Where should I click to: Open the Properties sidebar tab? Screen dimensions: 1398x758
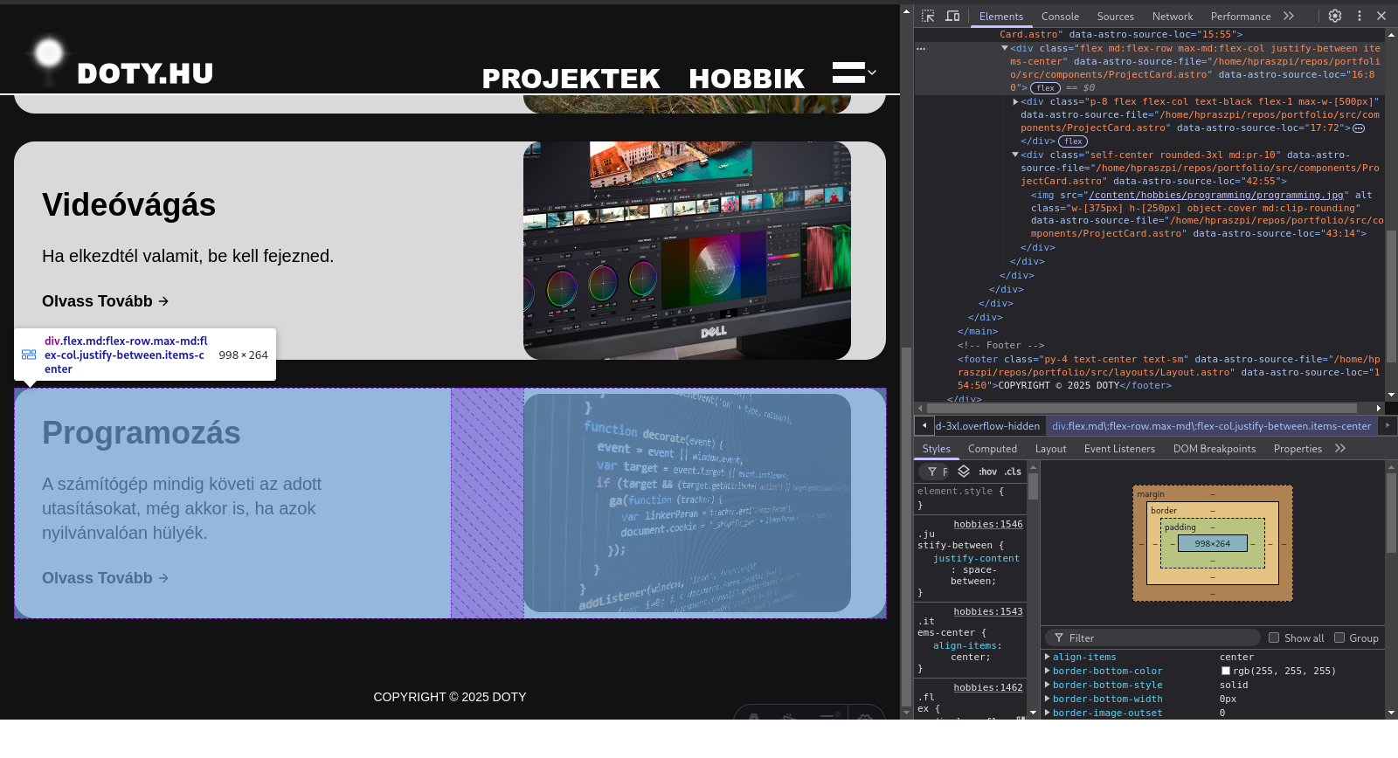1298,449
